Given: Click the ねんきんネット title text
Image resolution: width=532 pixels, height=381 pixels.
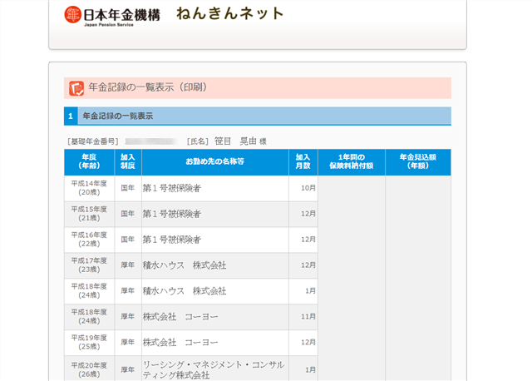Looking at the screenshot, I should [230, 13].
